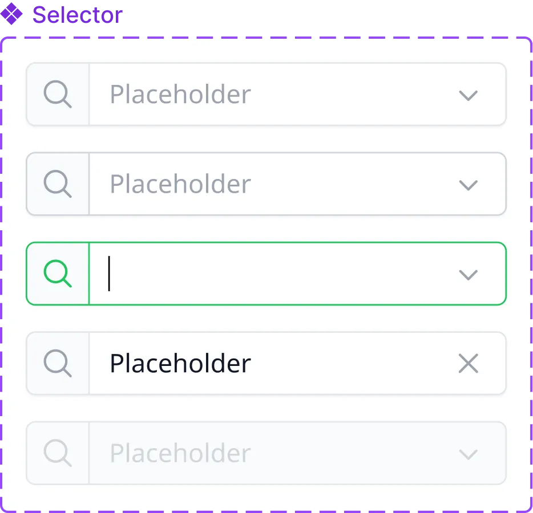533x513 pixels.
Task: Click the green outline of the focused selector
Action: click(x=285, y=243)
